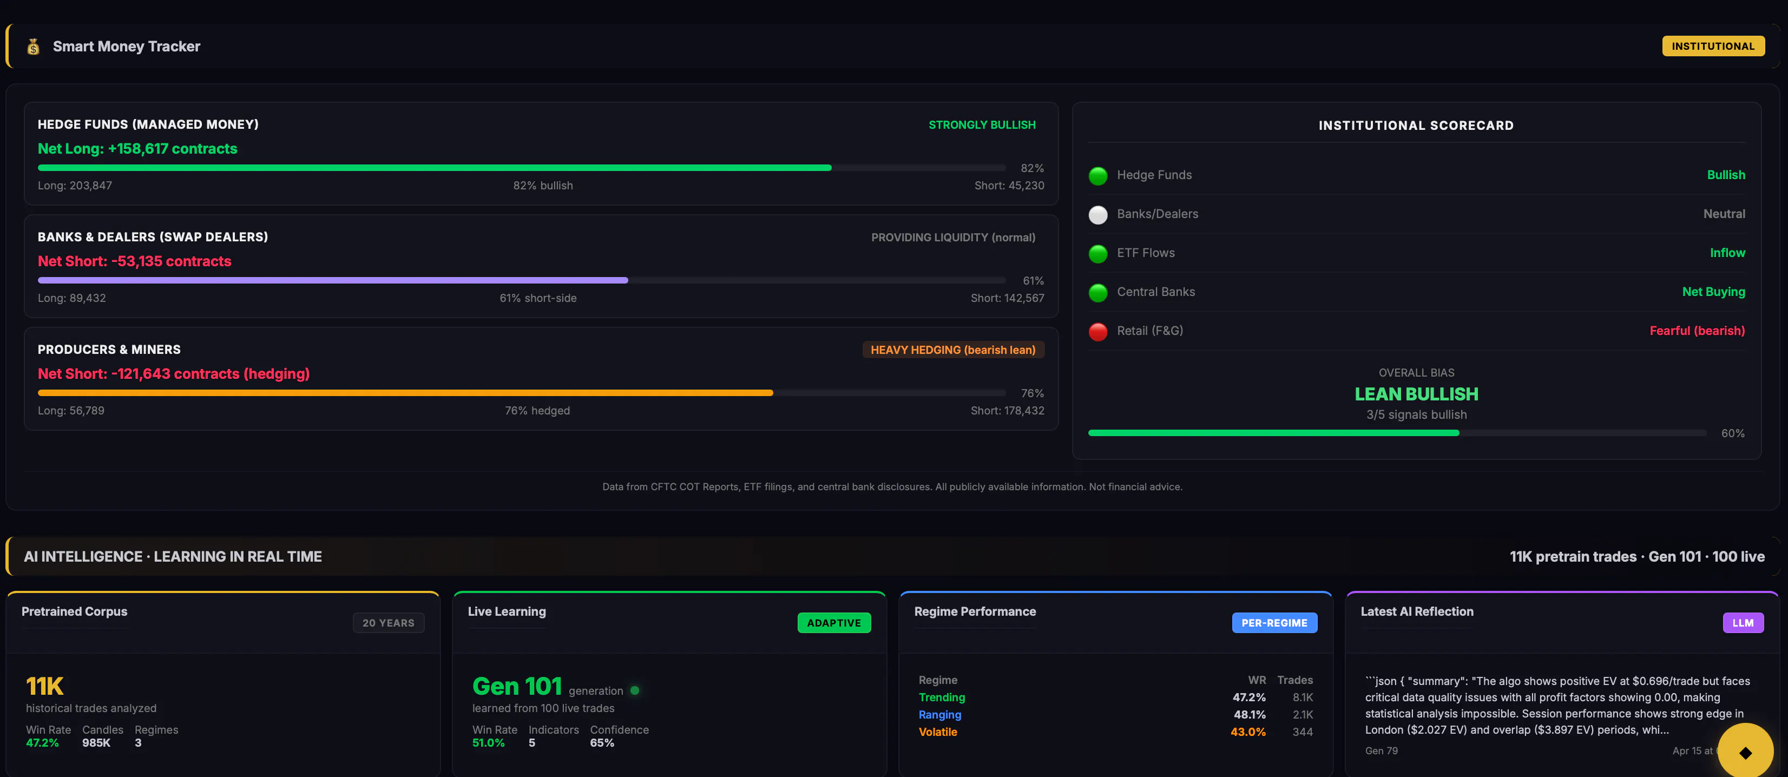
Task: Click the HEAVY HEDGING (bearish lean) tag
Action: click(x=953, y=350)
